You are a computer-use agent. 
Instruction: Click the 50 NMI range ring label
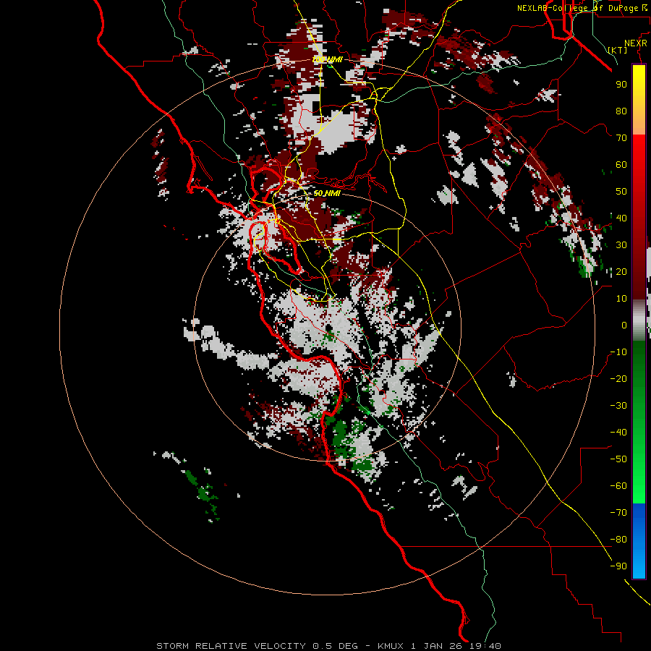[x=327, y=193]
